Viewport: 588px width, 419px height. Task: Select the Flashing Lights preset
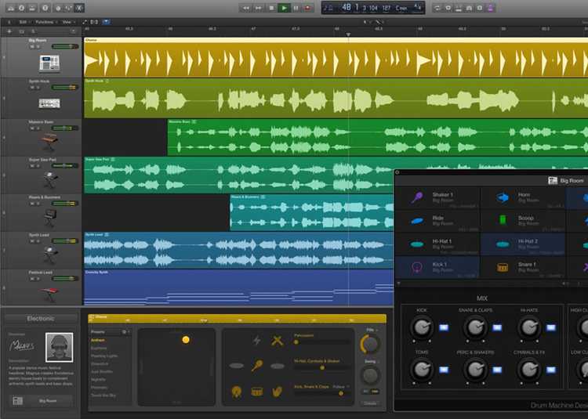click(103, 356)
